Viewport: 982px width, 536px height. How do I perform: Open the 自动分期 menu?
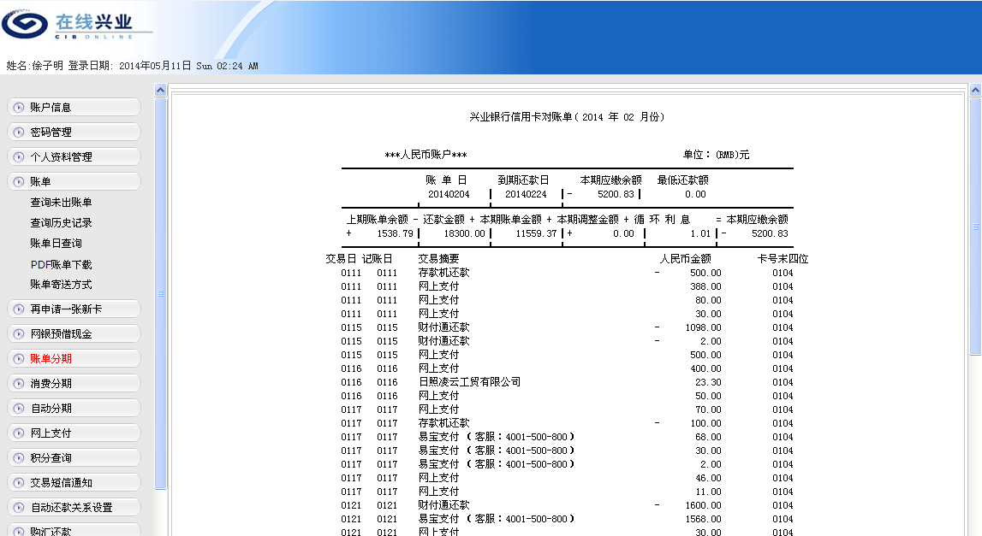click(74, 409)
